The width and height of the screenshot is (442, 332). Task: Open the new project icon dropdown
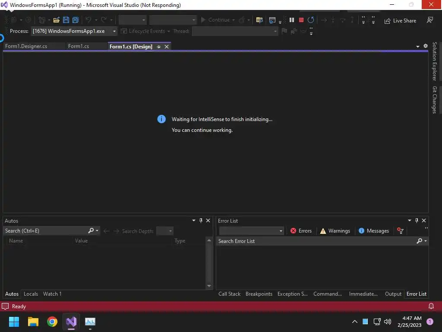coord(49,20)
